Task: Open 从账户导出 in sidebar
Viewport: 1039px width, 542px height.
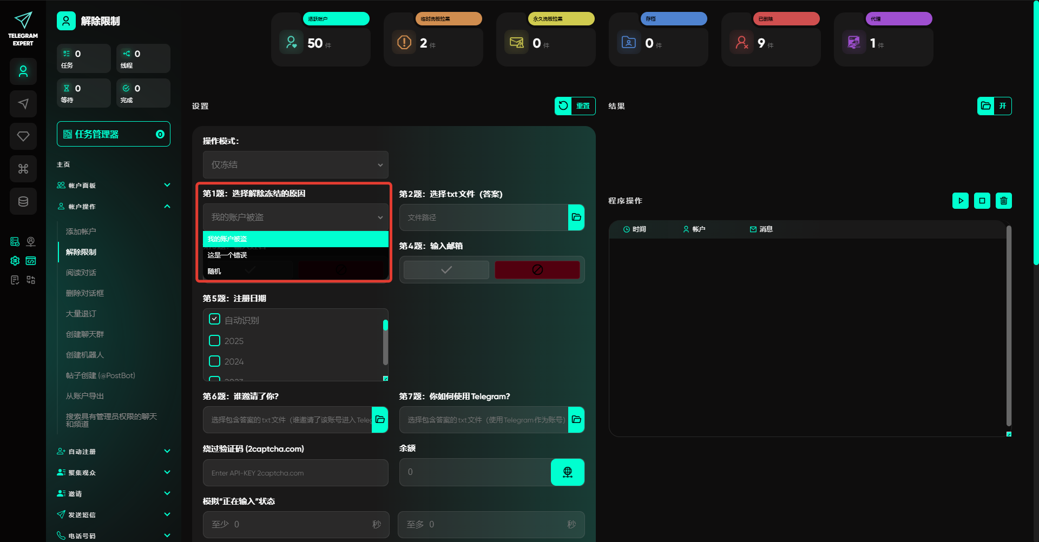Action: (x=85, y=396)
